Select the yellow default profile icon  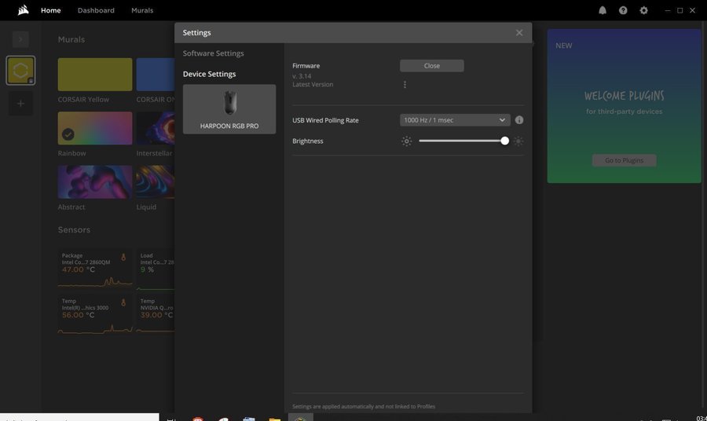(20, 70)
